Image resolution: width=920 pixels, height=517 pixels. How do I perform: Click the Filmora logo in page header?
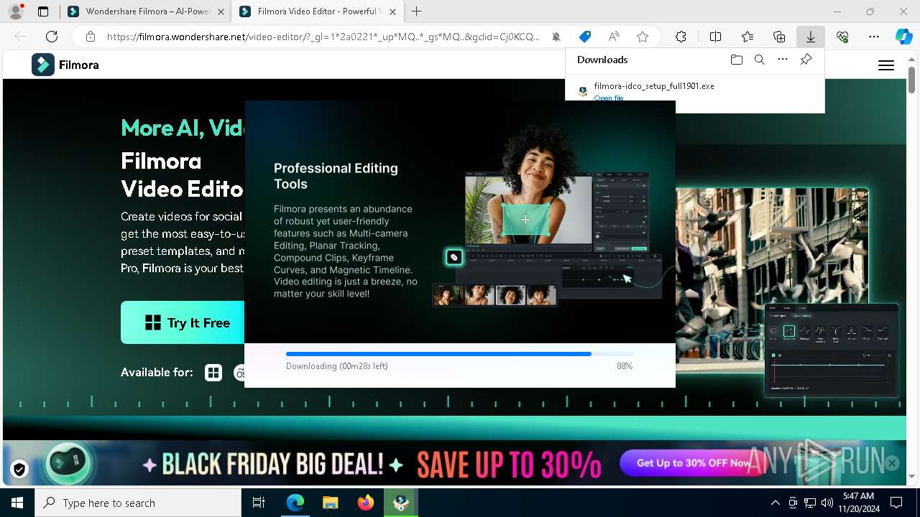(65, 65)
